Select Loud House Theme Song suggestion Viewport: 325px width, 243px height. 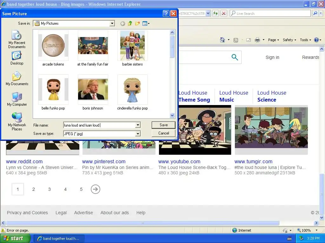point(194,96)
